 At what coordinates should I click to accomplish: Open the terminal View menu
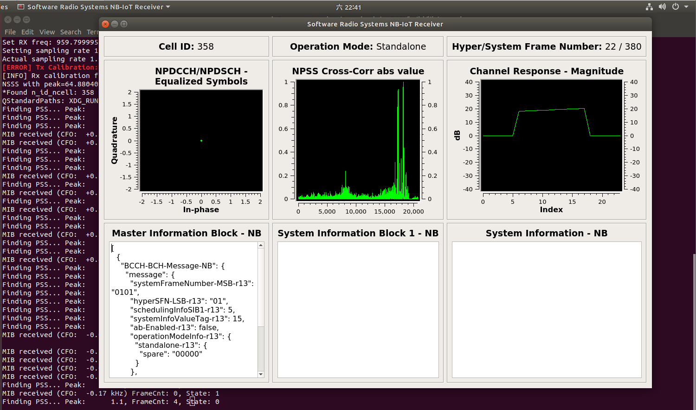pyautogui.click(x=47, y=32)
